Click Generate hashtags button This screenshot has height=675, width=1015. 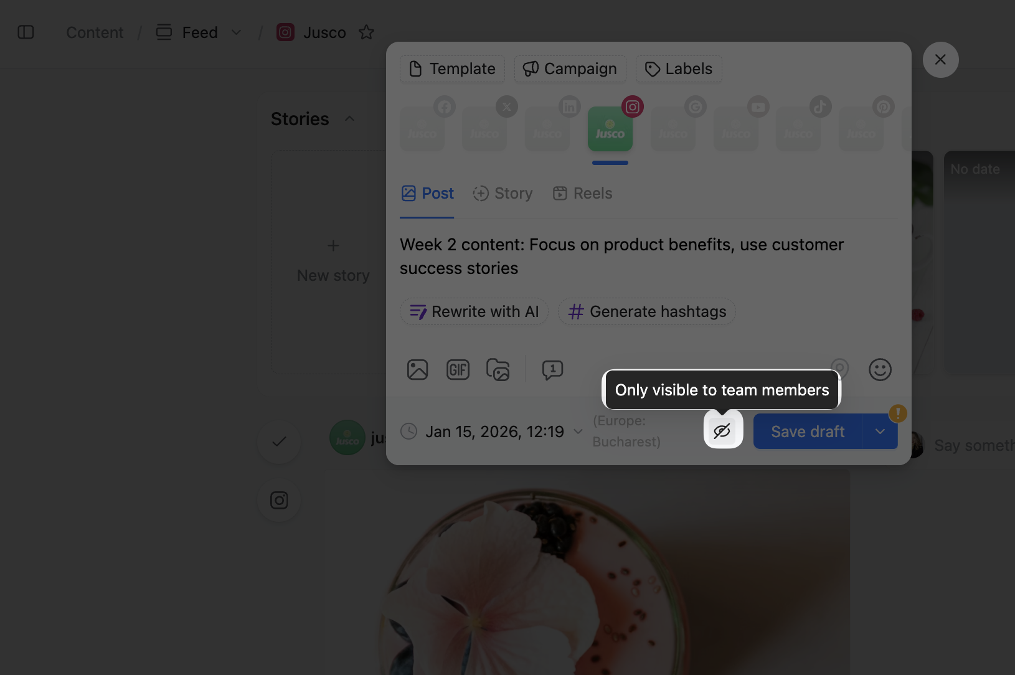point(647,311)
